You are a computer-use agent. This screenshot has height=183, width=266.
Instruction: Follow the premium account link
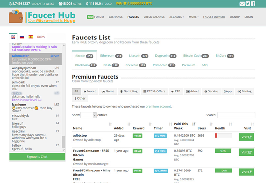click(x=158, y=106)
